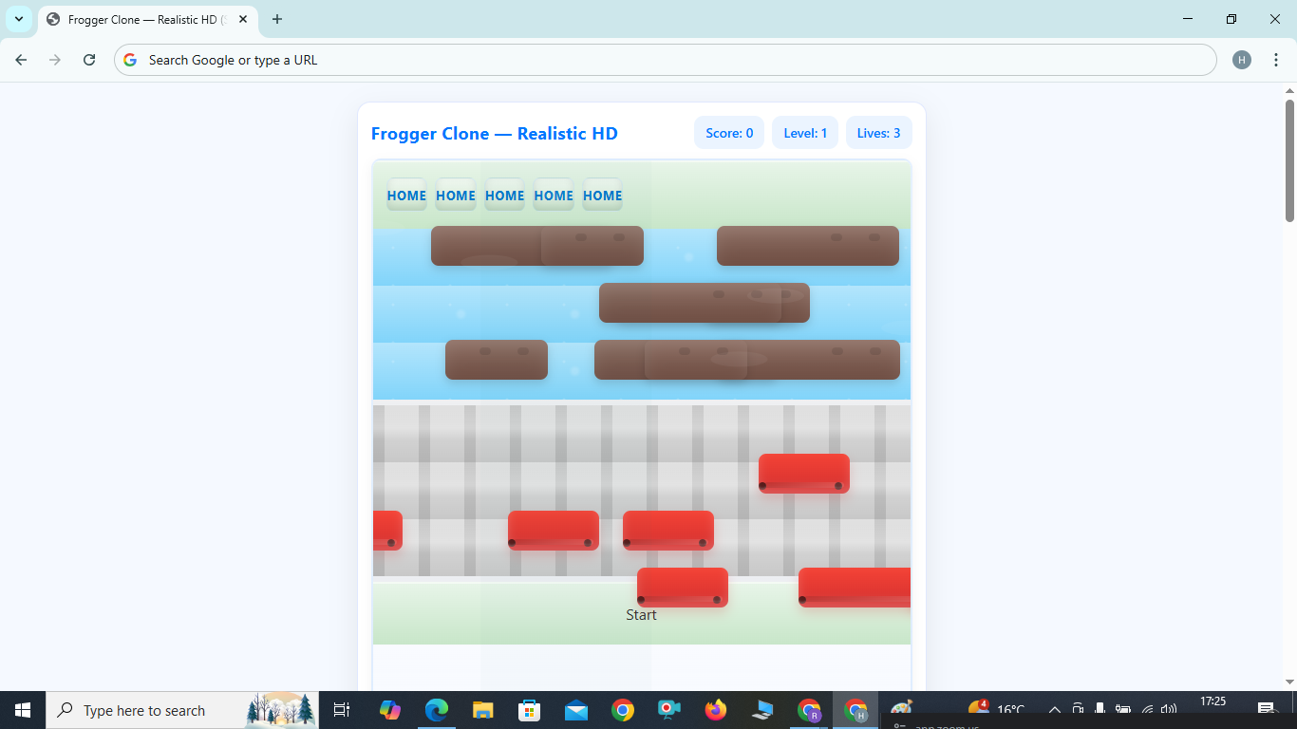The height and width of the screenshot is (729, 1297).
Task: Open the Chrome three-dot menu
Action: click(1276, 59)
